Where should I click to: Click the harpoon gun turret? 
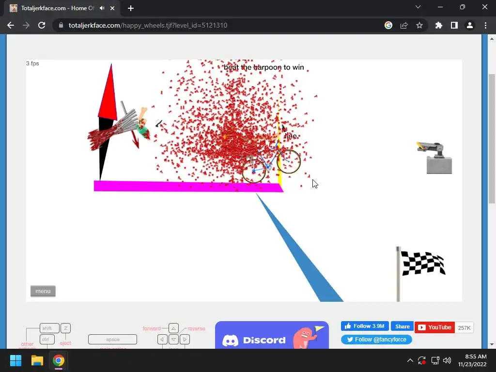click(435, 157)
